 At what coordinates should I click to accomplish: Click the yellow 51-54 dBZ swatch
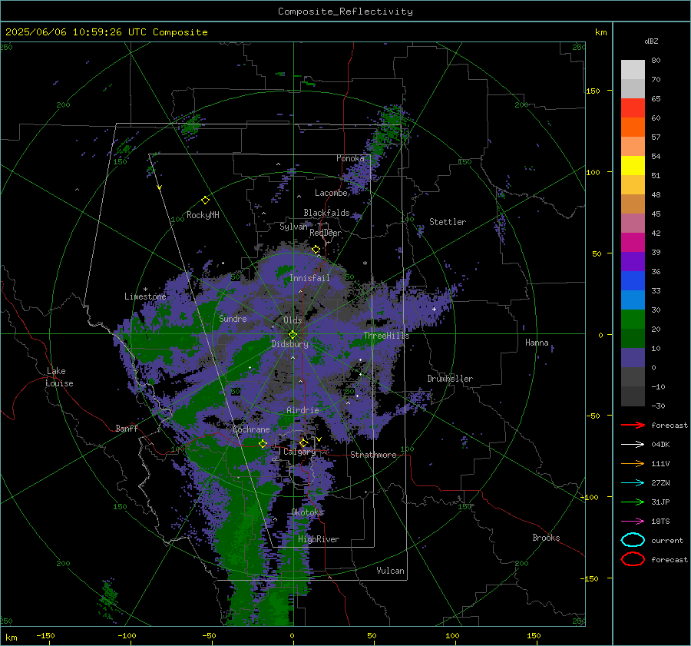(x=633, y=166)
